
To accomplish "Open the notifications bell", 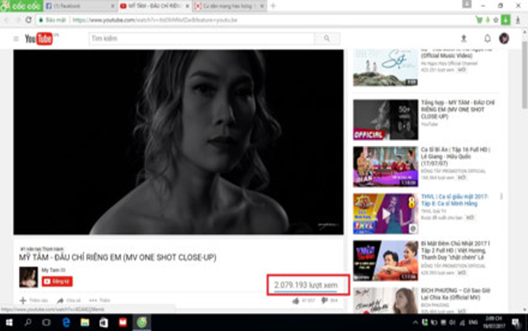I will (487, 39).
